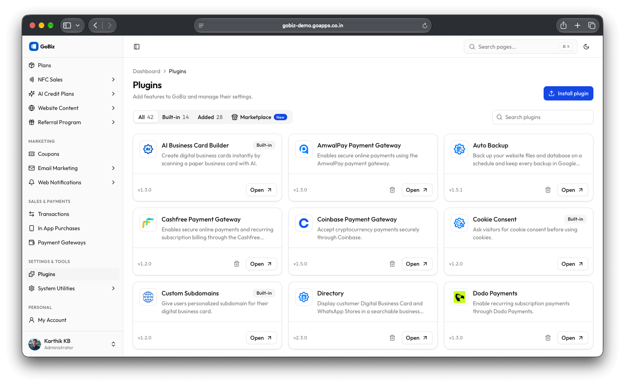
Task: Collapse sidebar with panel icon in header
Action: click(137, 47)
